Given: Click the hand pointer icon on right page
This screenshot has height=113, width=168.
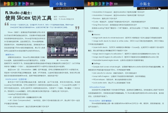Looking at the screenshot, I should [x=159, y=9].
